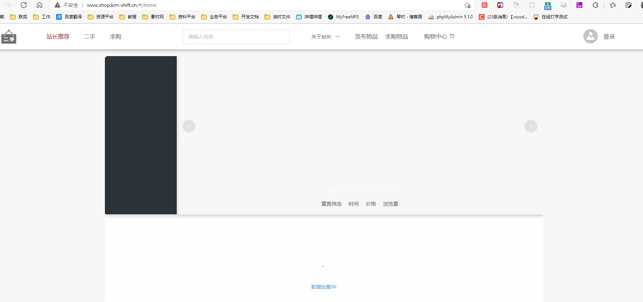The image size is (643, 302).
Task: Click the user avatar icon
Action: coord(590,36)
